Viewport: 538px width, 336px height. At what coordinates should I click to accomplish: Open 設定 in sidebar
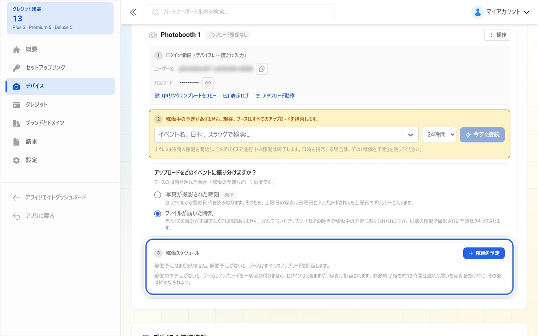pos(61,160)
